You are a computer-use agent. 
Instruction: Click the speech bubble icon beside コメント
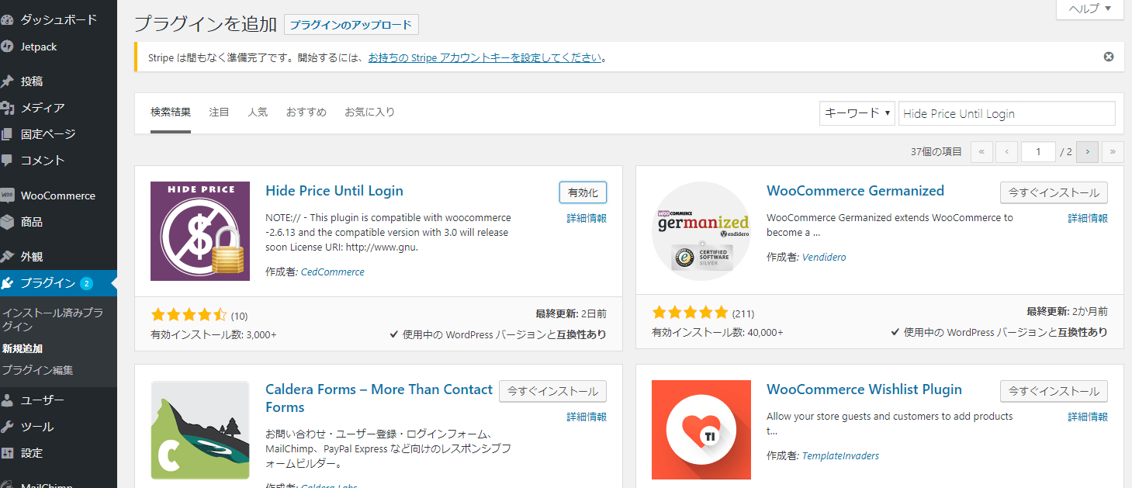[x=7, y=161]
